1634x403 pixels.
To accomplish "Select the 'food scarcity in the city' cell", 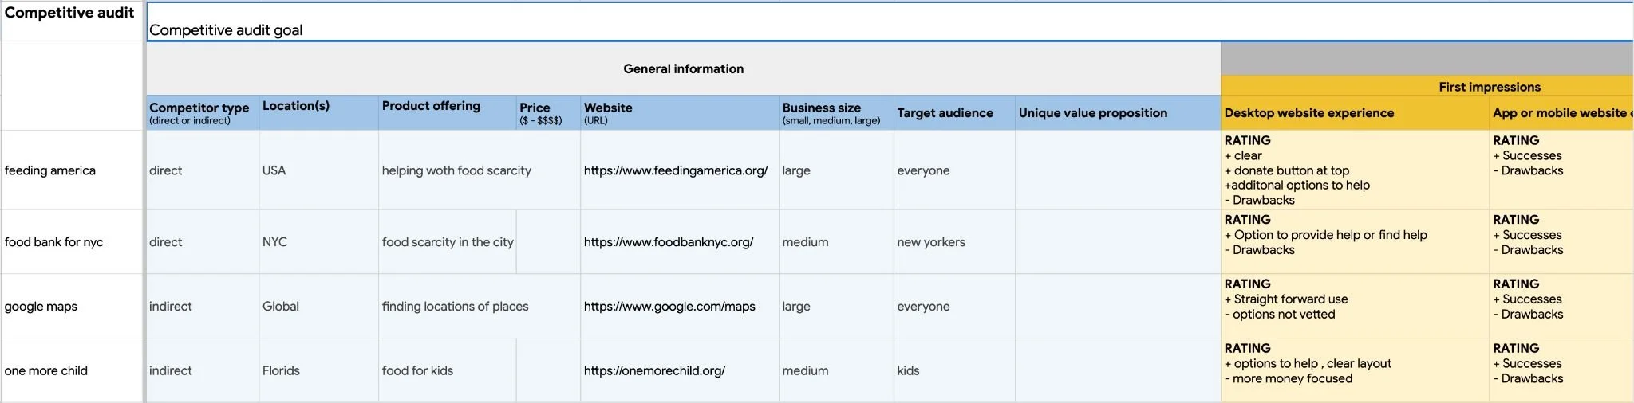I will pyautogui.click(x=448, y=242).
